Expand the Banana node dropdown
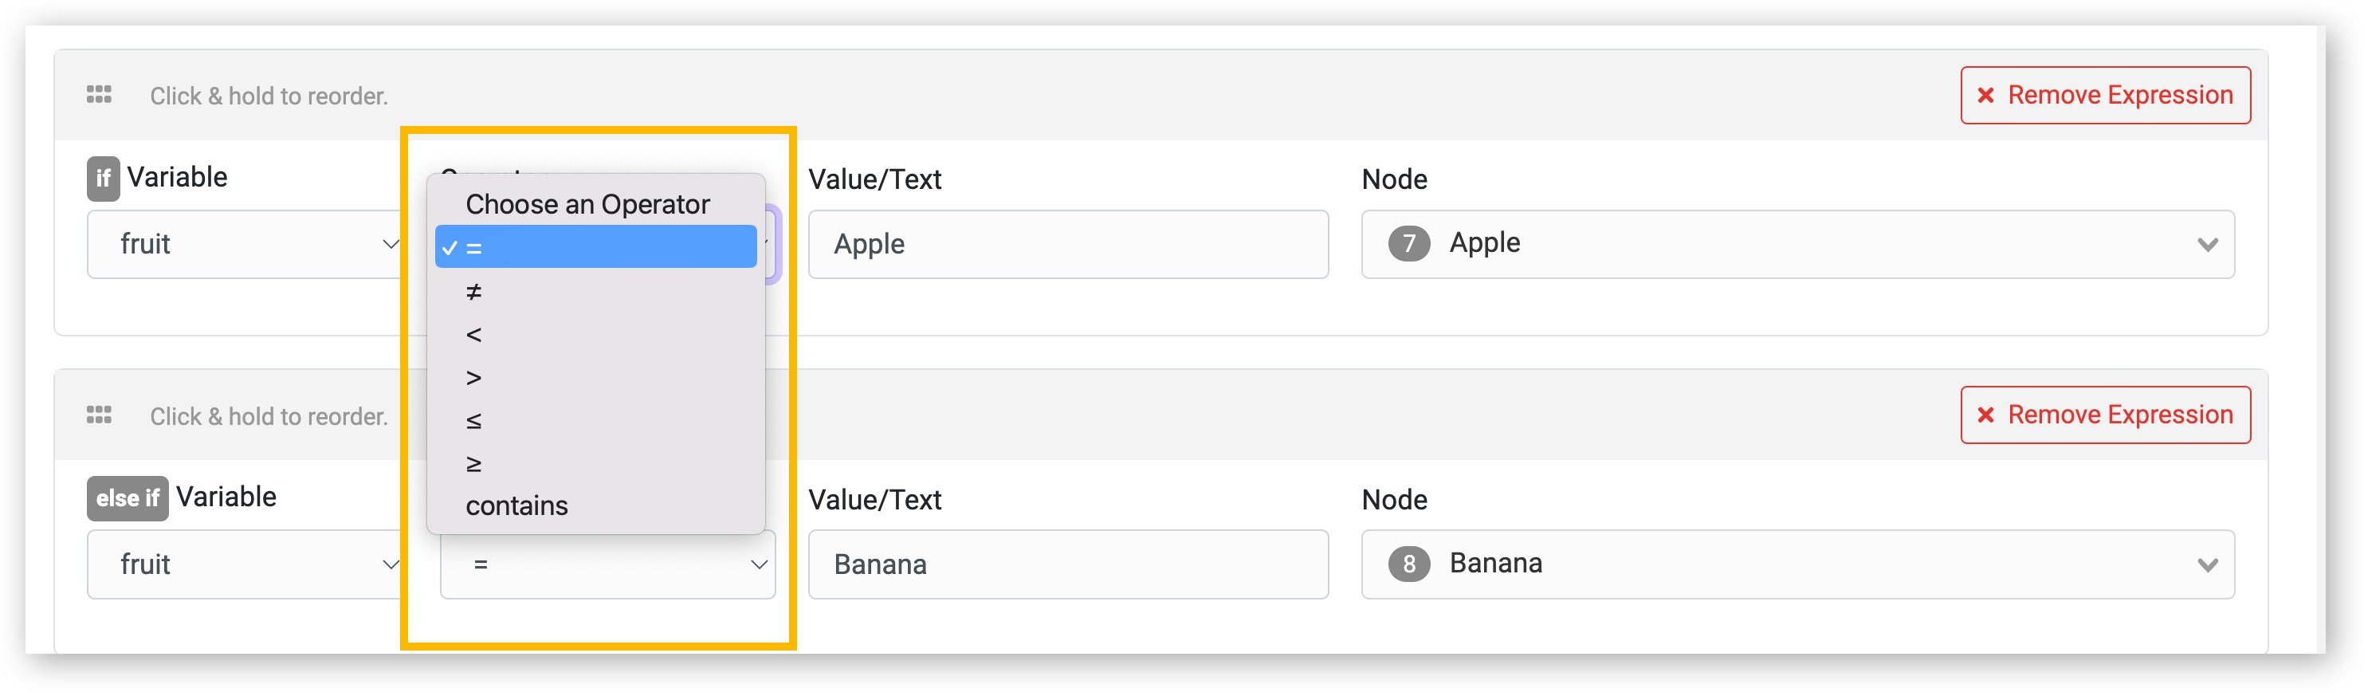2364x692 pixels. click(1798, 564)
